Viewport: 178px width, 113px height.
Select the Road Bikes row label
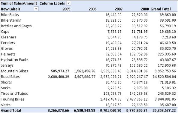click(x=10, y=77)
